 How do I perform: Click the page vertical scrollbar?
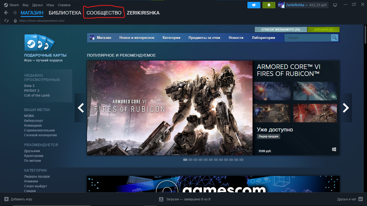pyautogui.click(x=365, y=35)
